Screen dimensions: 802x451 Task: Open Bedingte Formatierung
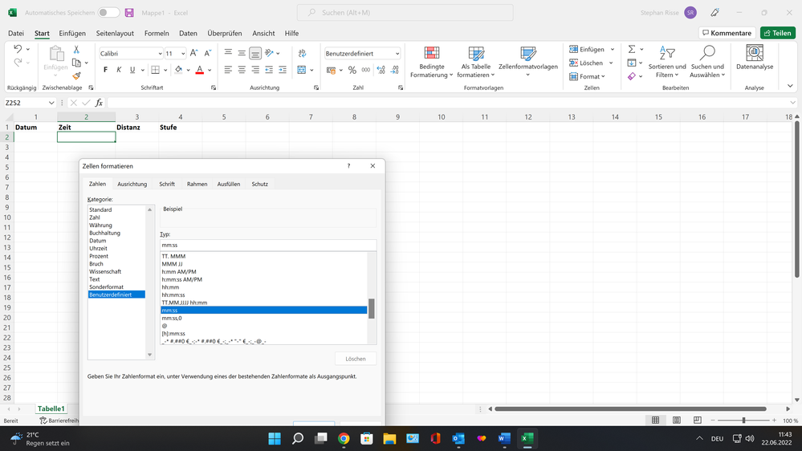click(x=432, y=62)
